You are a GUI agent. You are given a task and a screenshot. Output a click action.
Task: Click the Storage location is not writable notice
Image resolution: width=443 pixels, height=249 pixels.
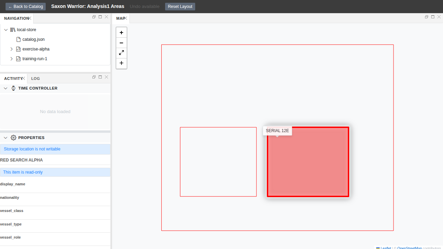pos(55,149)
